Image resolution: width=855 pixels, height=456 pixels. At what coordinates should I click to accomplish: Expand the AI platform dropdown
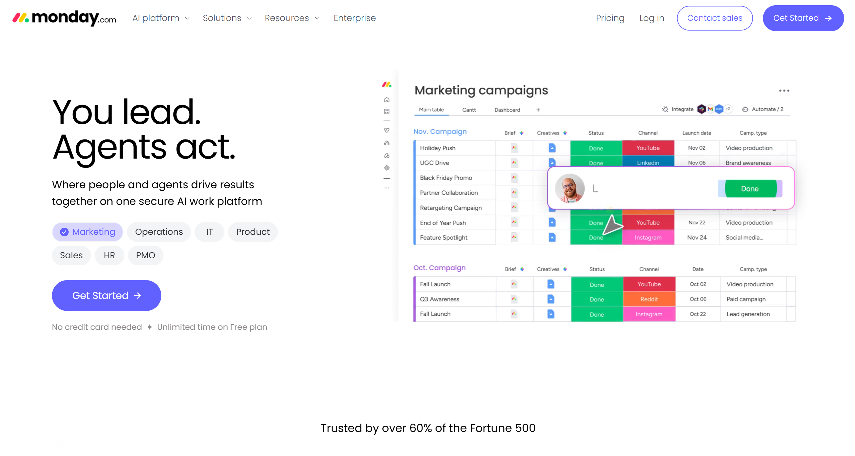[161, 18]
